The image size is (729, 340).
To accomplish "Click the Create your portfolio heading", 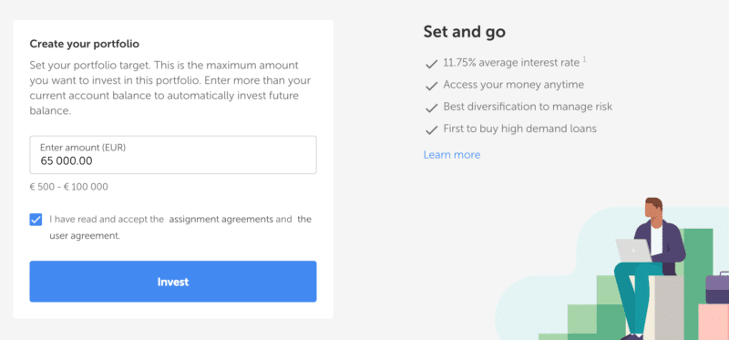I will (x=84, y=44).
